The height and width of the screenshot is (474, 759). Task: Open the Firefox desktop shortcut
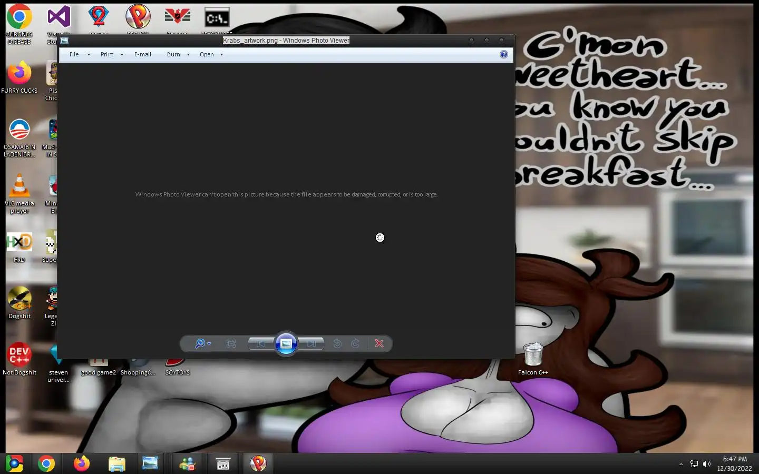coord(20,73)
